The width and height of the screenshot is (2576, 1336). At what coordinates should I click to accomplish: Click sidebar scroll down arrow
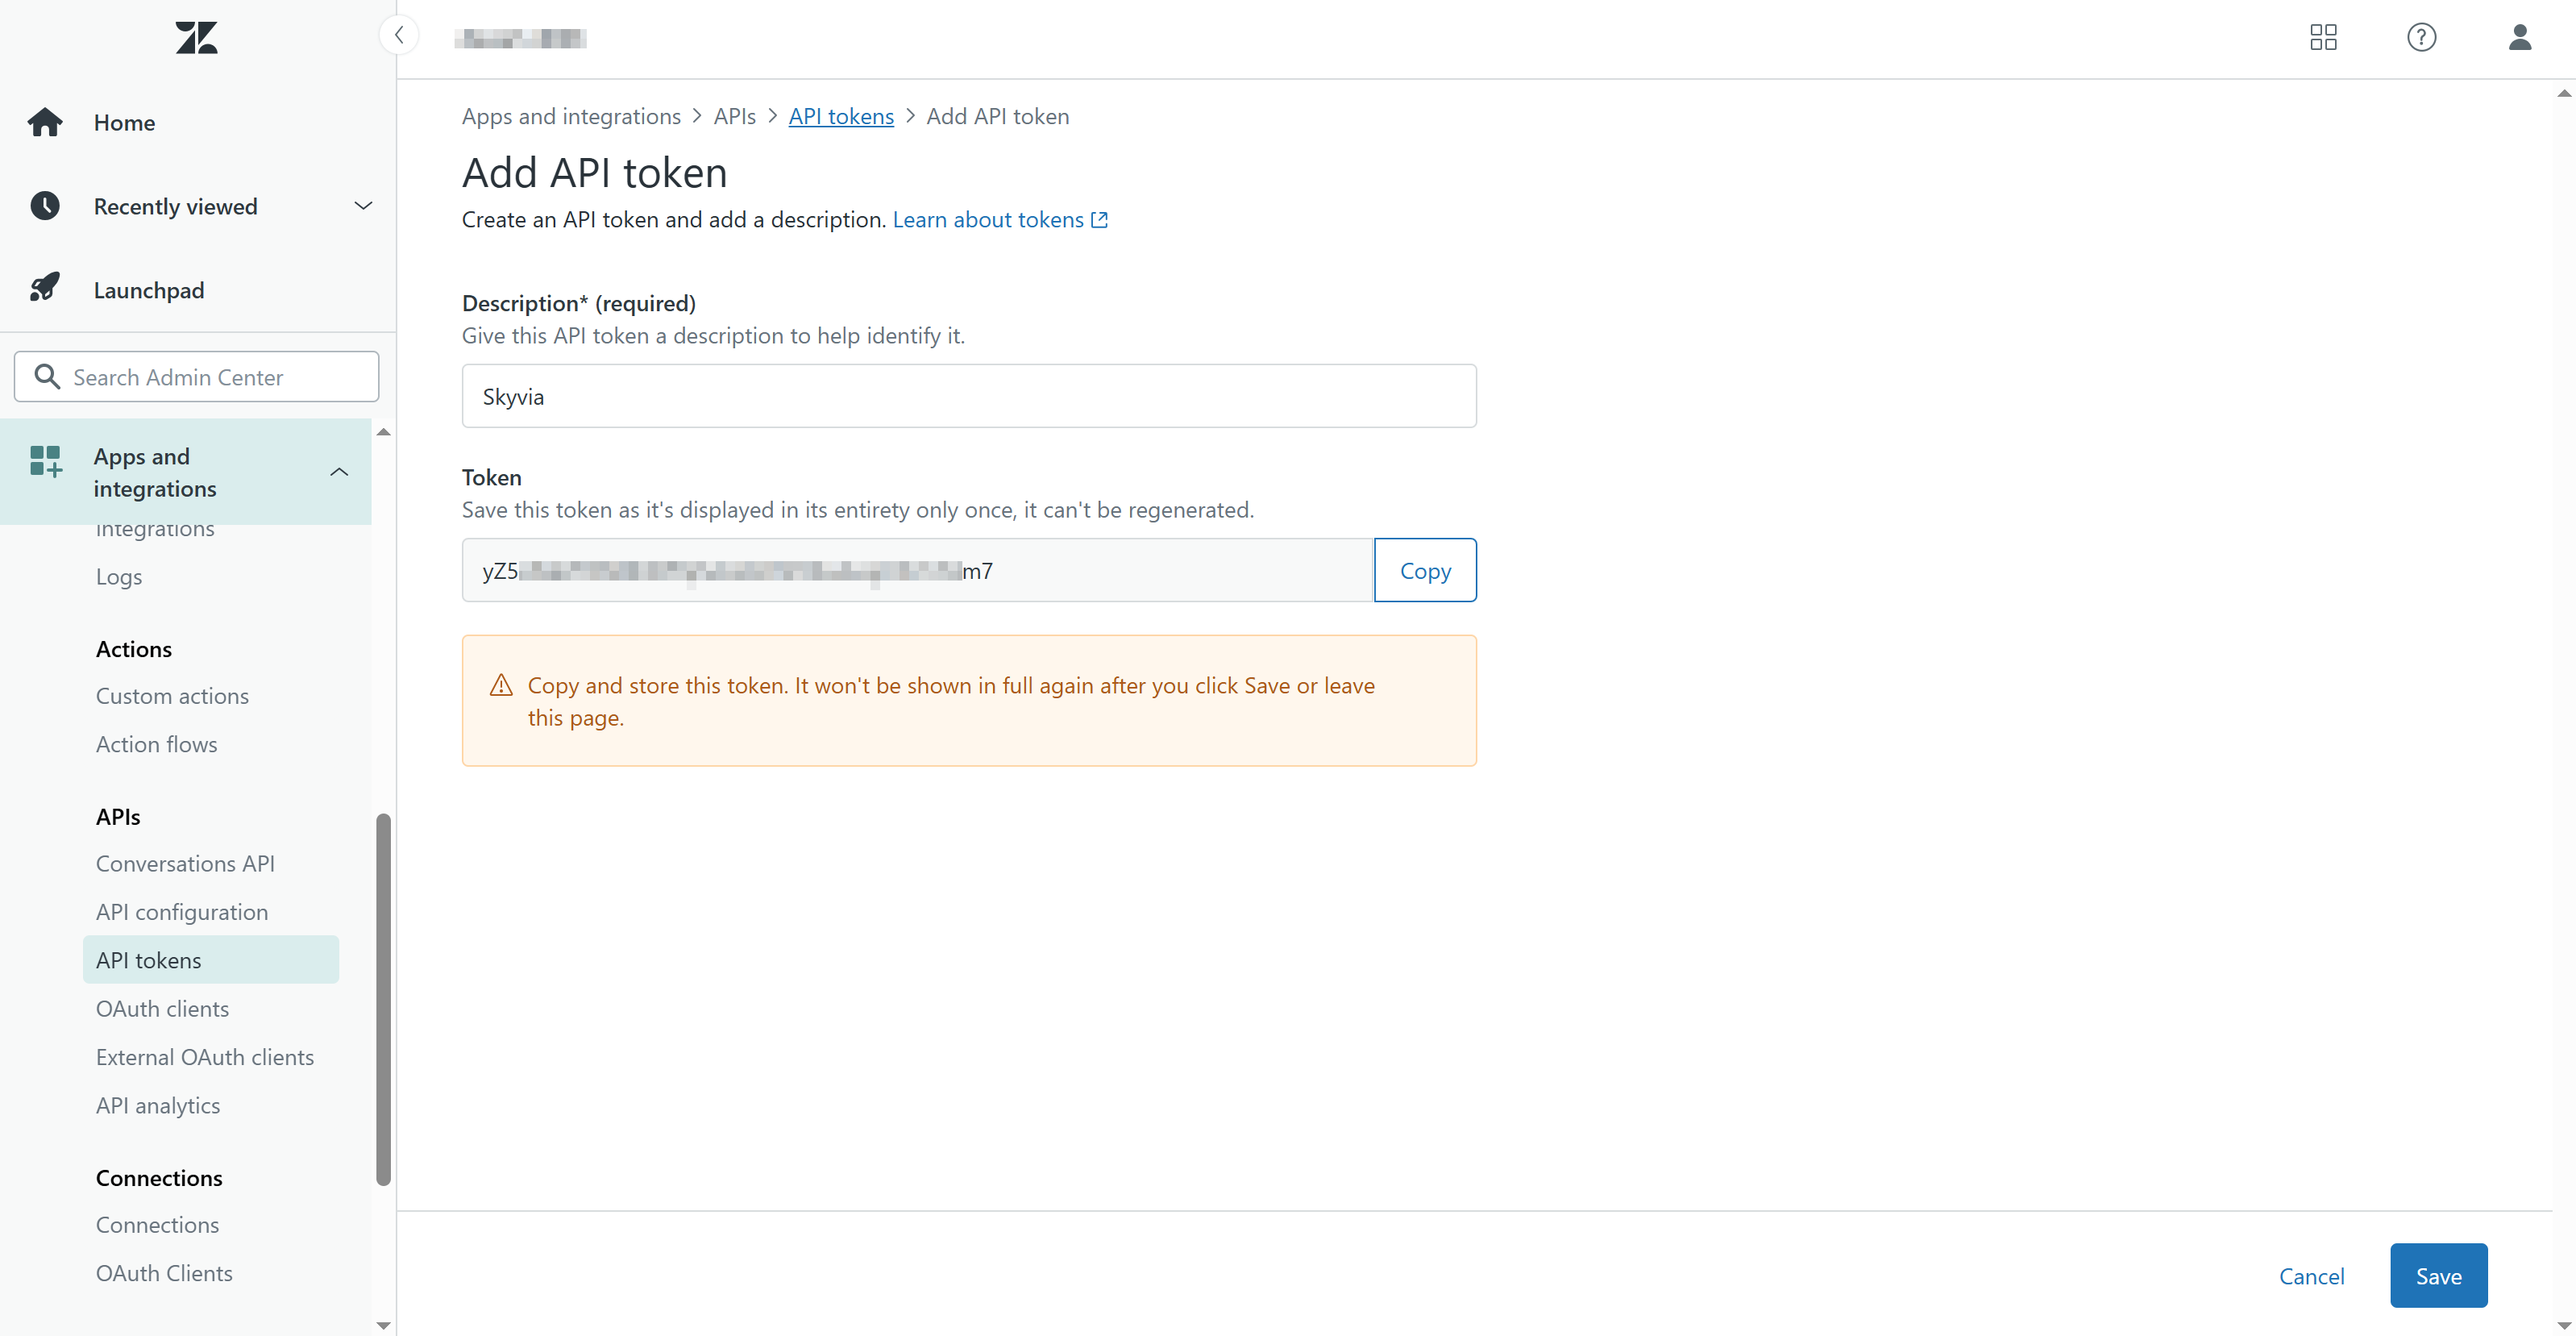click(x=383, y=1325)
